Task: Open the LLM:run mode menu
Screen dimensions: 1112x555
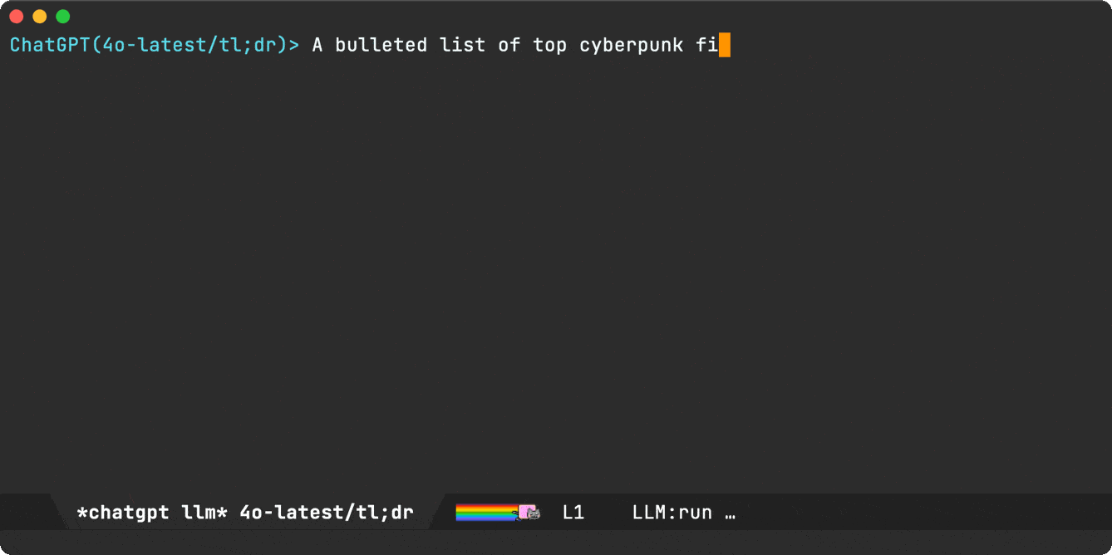Action: click(672, 513)
